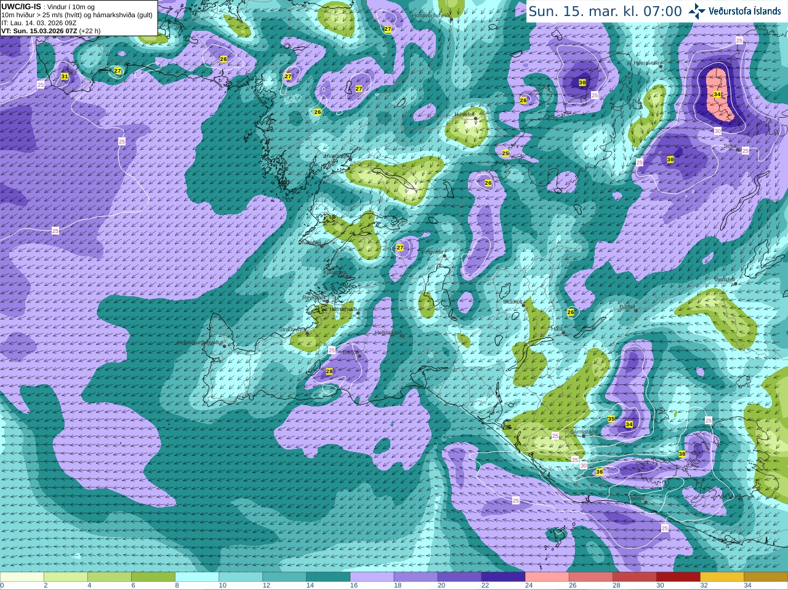788x590 pixels.
Task: Click the yellow 25 marker south of Húsafell
Action: pos(505,153)
